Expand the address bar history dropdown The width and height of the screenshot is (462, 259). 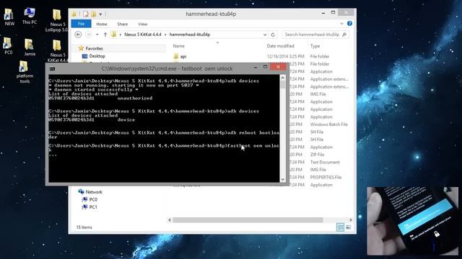coord(265,35)
